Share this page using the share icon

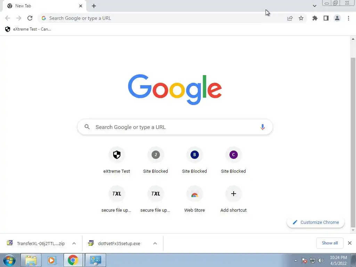[290, 18]
